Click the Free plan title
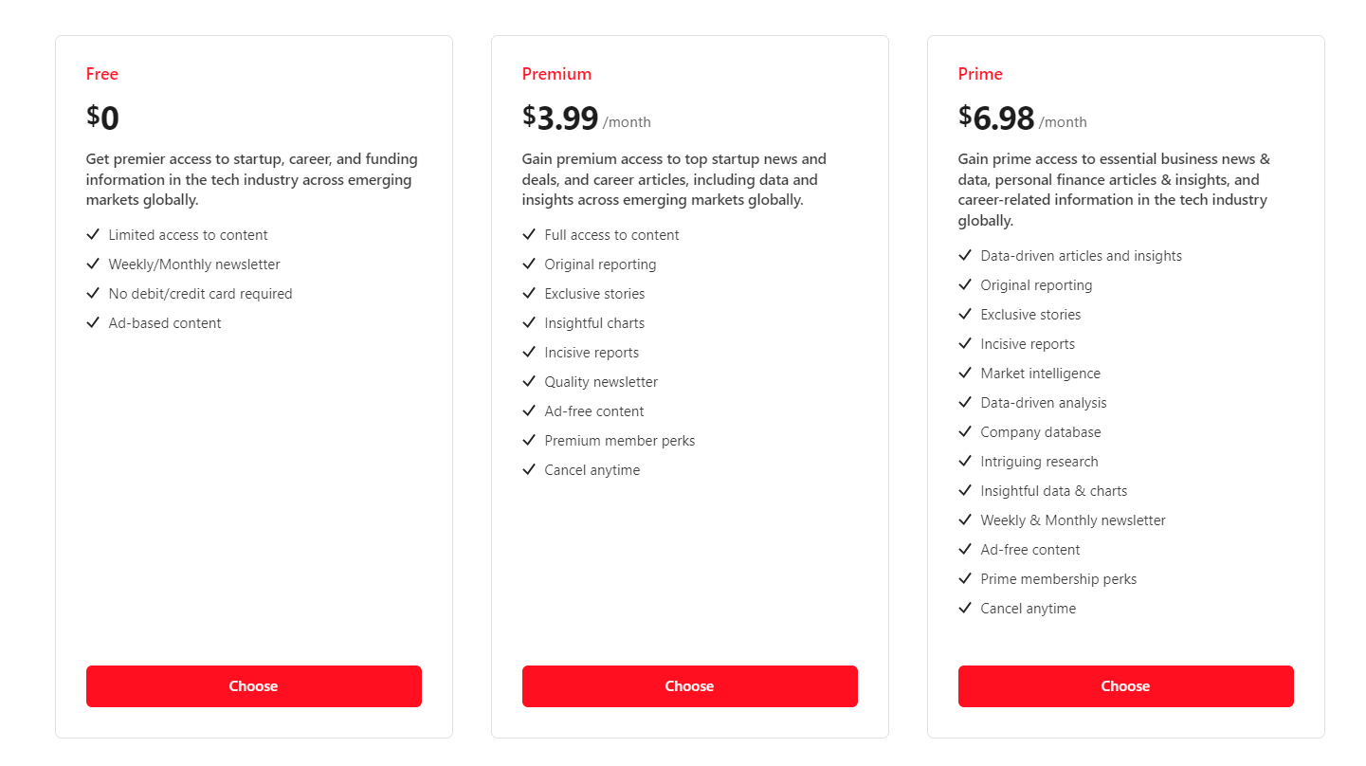1366x766 pixels. 102,74
